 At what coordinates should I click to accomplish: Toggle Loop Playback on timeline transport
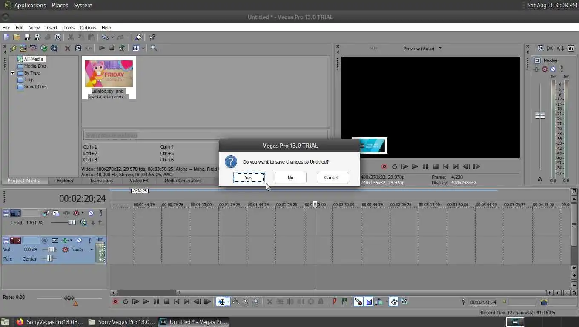pos(125,301)
